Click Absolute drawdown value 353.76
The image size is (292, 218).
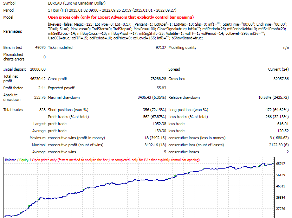(40, 97)
